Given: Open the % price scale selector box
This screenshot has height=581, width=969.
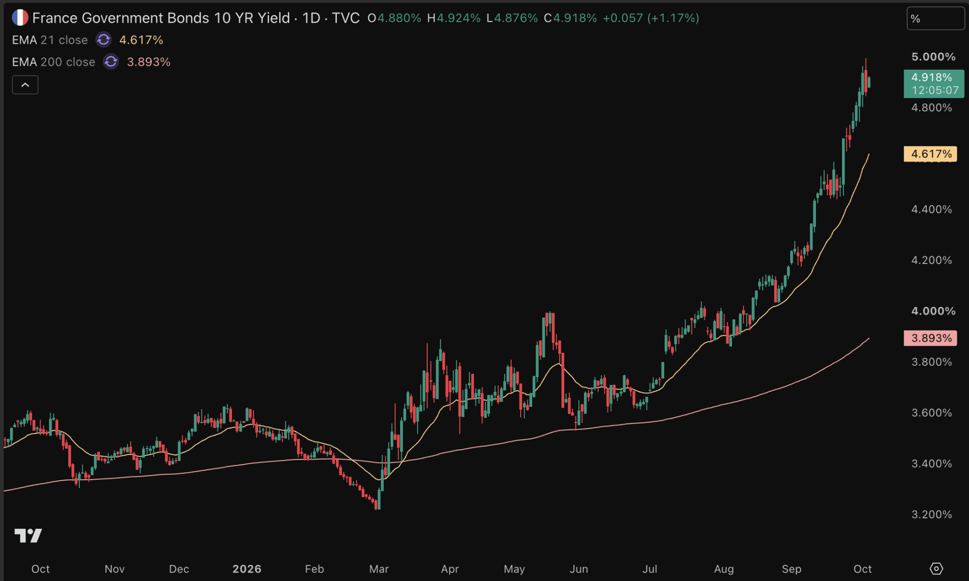Looking at the screenshot, I should pos(935,19).
